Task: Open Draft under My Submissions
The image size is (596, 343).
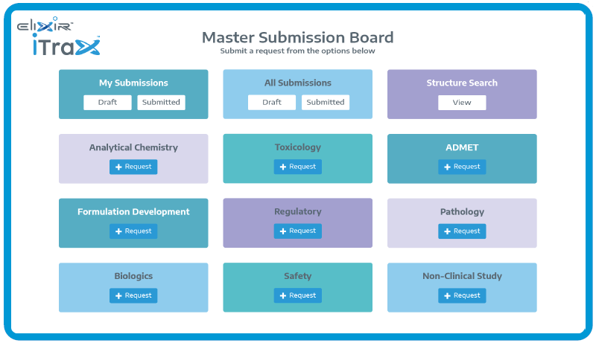Action: point(107,103)
